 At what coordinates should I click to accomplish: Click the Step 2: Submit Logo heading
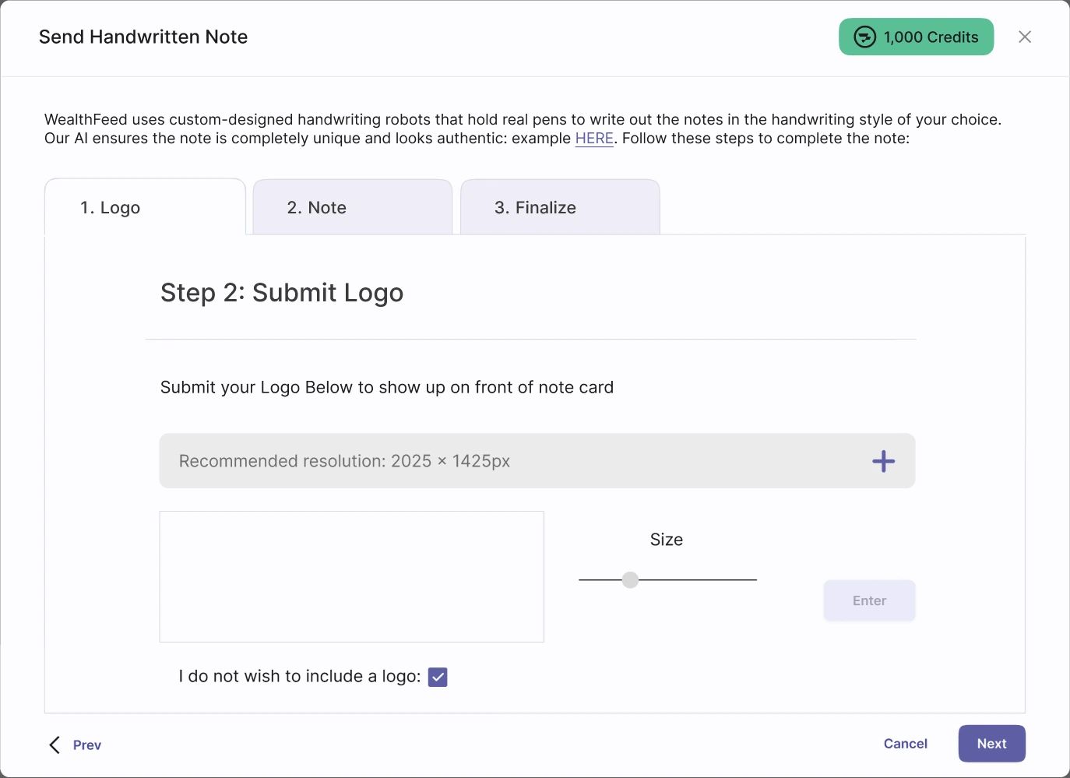(x=282, y=293)
